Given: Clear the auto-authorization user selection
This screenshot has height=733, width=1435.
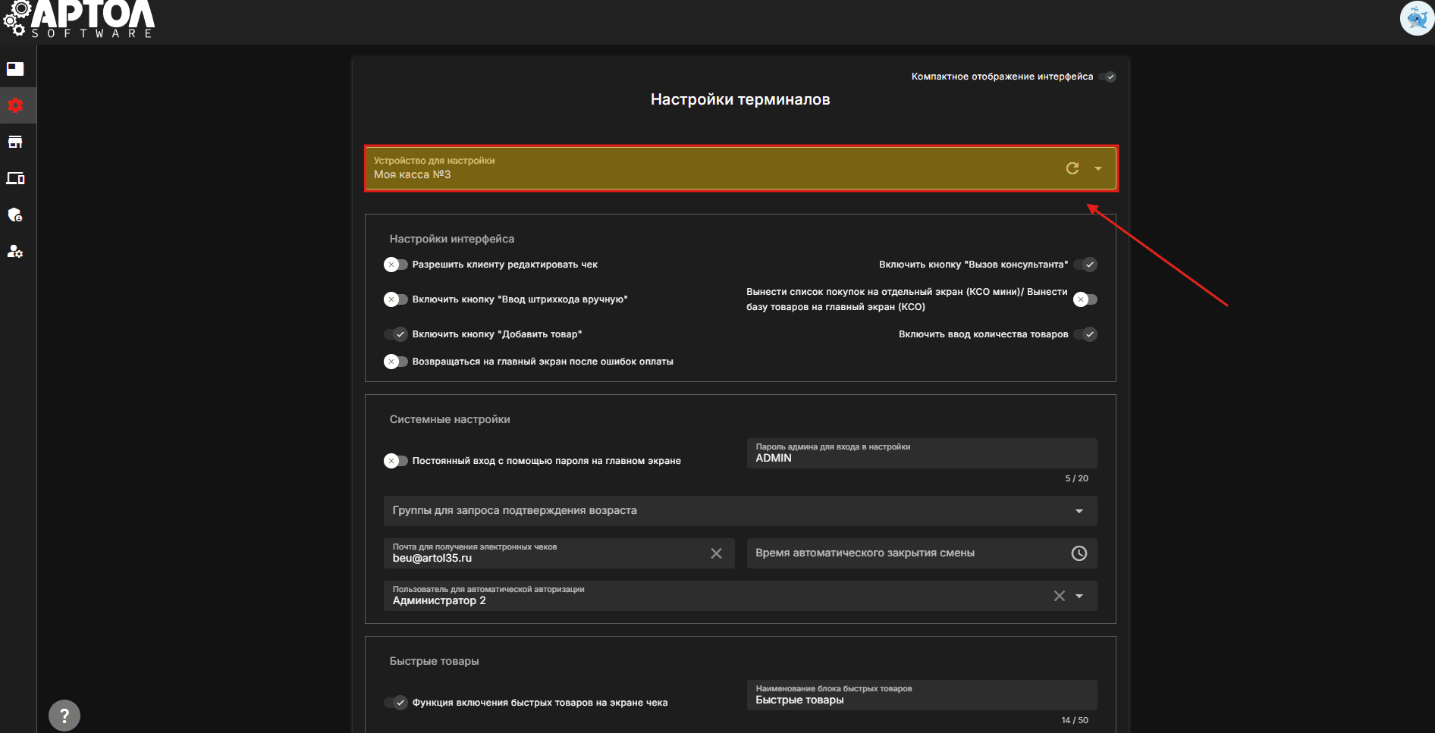Looking at the screenshot, I should click(x=1060, y=596).
